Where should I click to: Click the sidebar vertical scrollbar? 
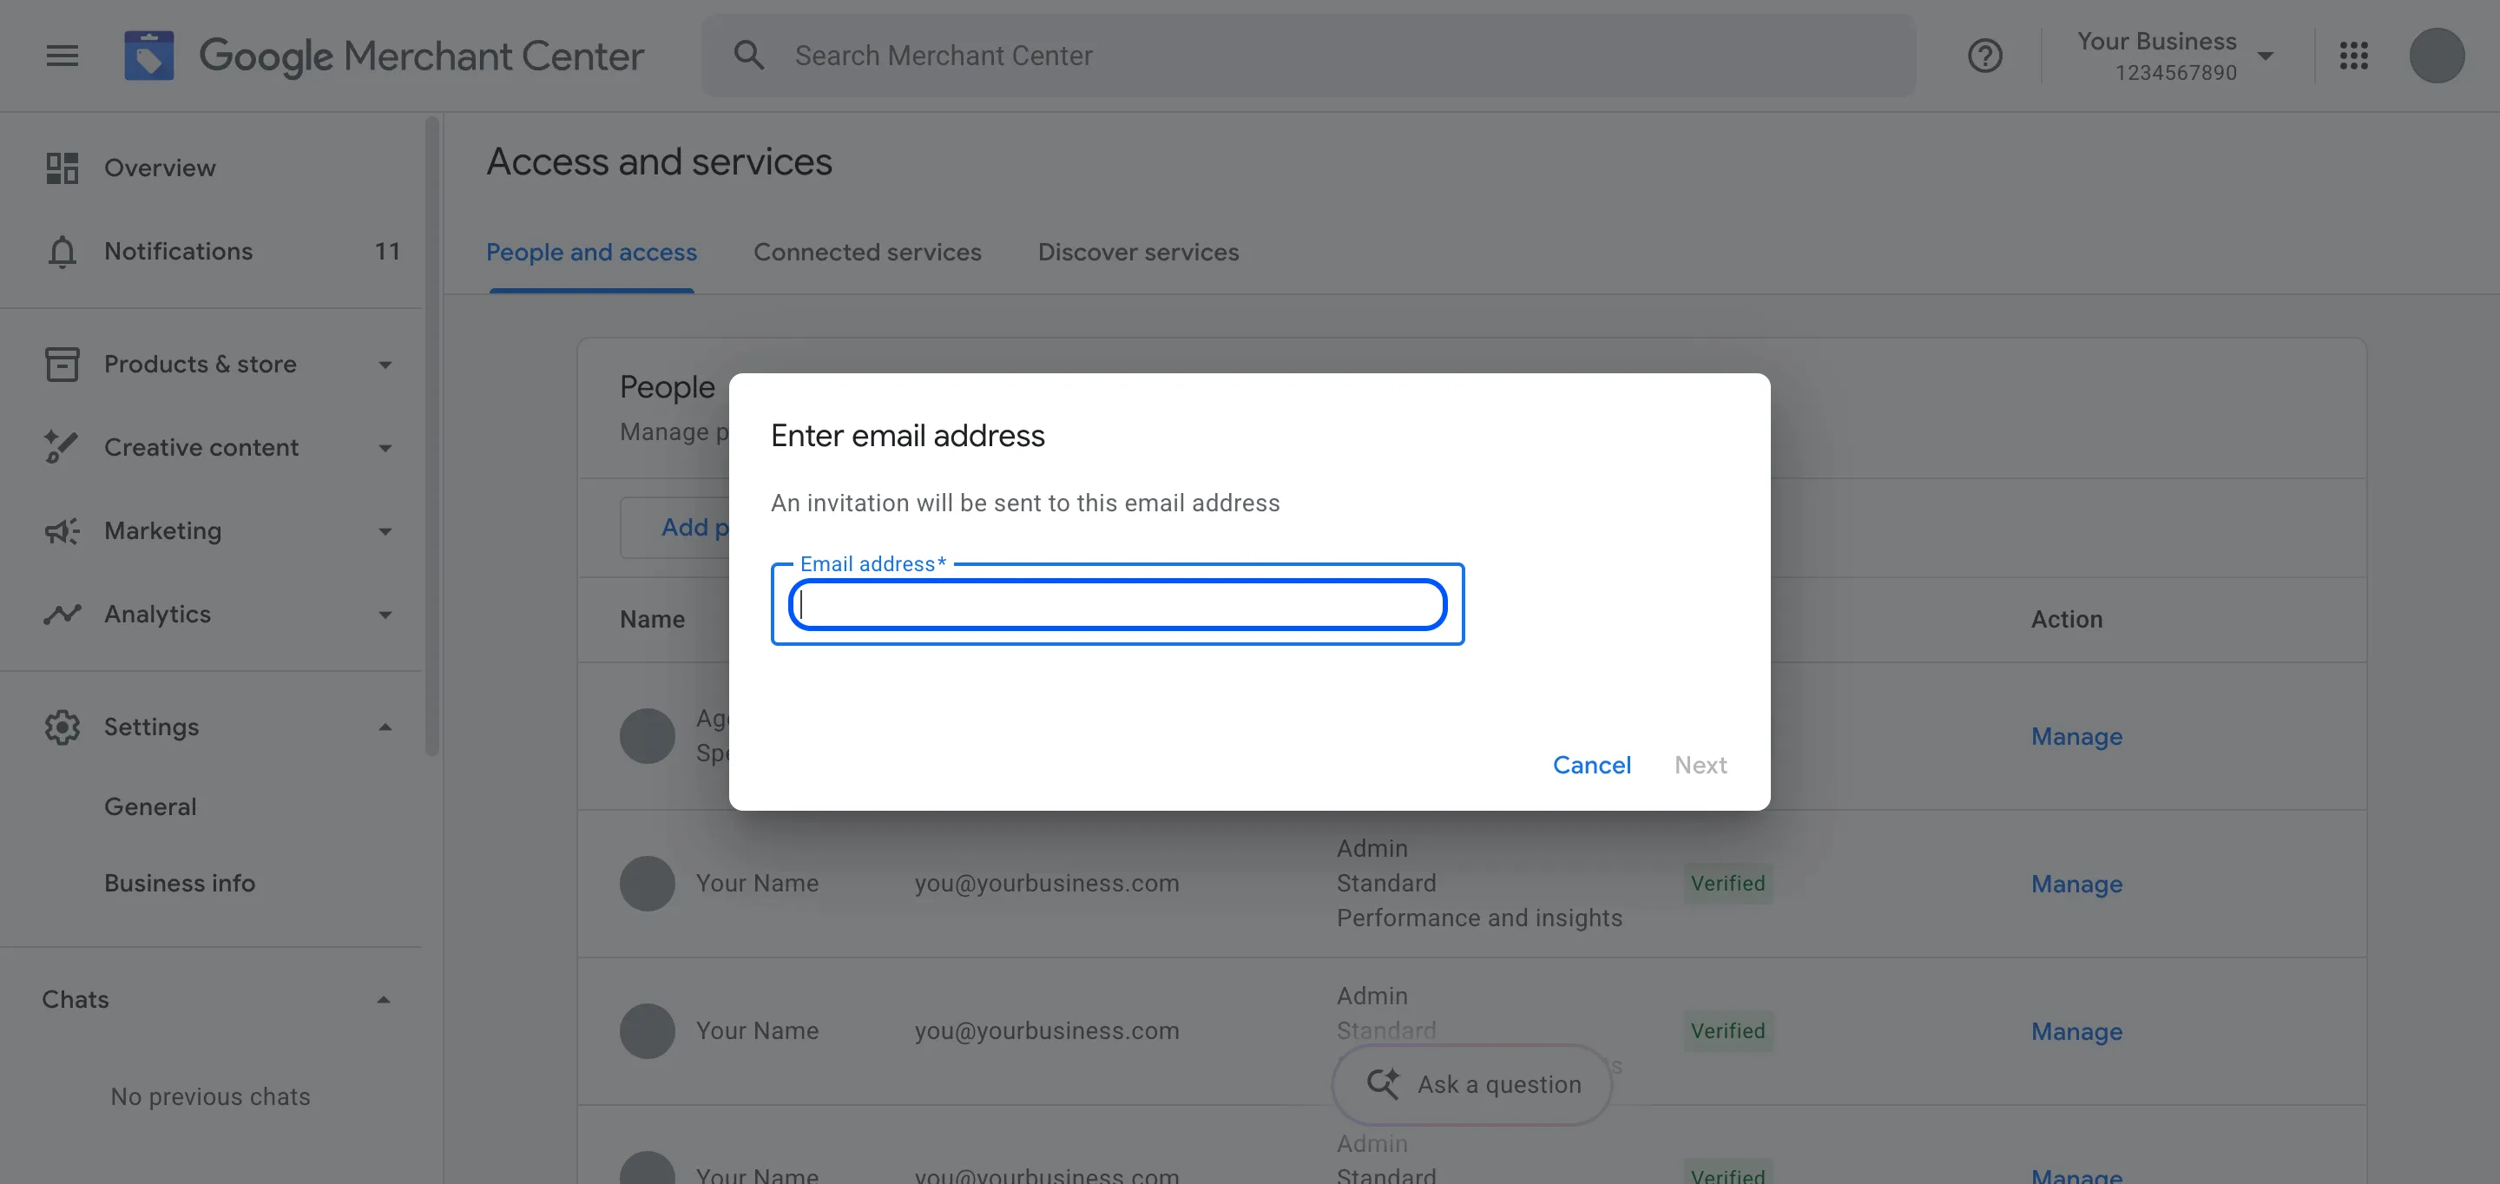click(x=432, y=437)
